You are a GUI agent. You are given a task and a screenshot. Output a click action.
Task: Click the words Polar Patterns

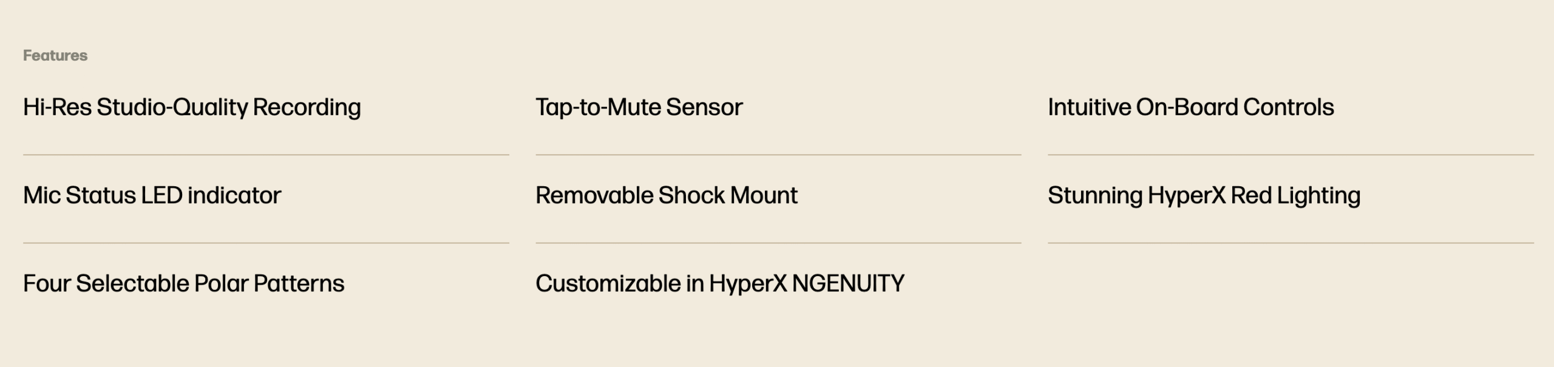click(x=269, y=283)
